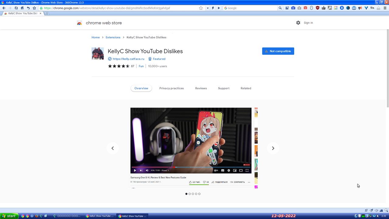Screen dimensions: 389x219
Task: Select second carousel dot indicator
Action: point(190,194)
